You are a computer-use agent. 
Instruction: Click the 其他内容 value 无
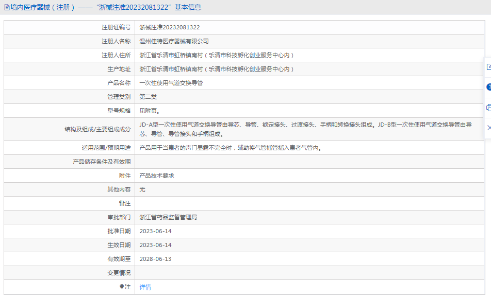[x=142, y=189]
